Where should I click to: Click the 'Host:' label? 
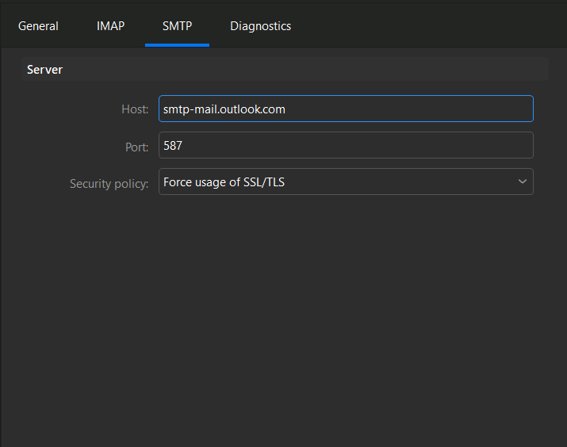point(135,109)
